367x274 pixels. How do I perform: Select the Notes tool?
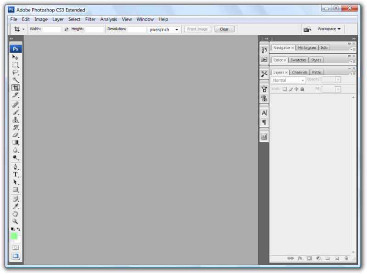16,199
